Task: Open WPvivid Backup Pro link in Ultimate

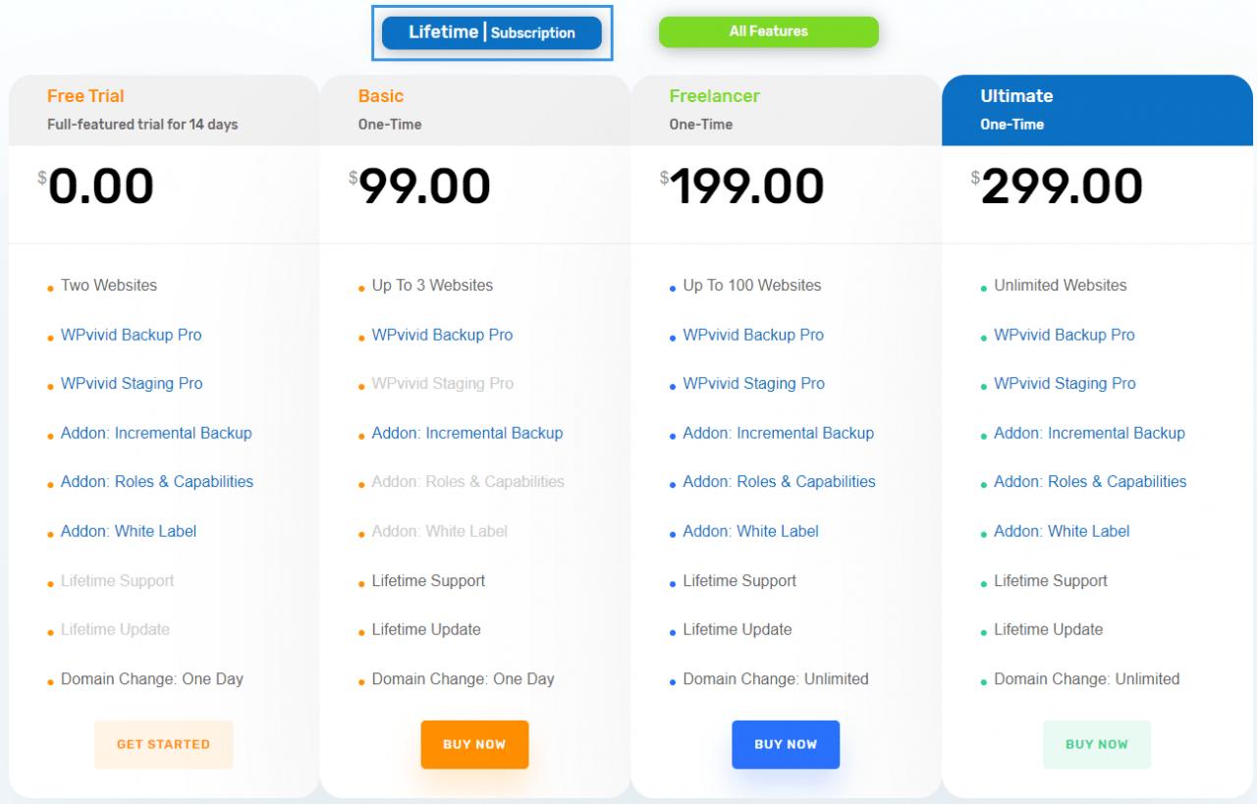Action: 1065,335
